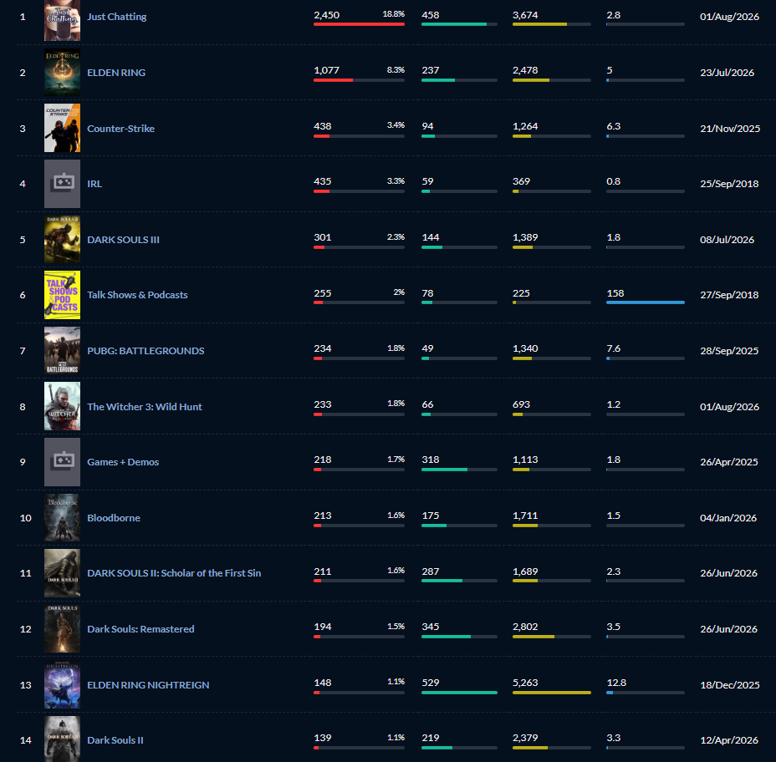The width and height of the screenshot is (776, 762).
Task: Click the date 21/Nov/2025
Action: [730, 129]
